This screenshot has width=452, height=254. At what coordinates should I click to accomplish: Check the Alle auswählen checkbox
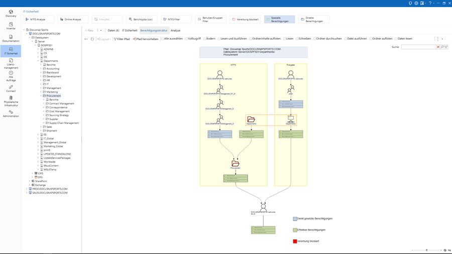tap(162, 39)
